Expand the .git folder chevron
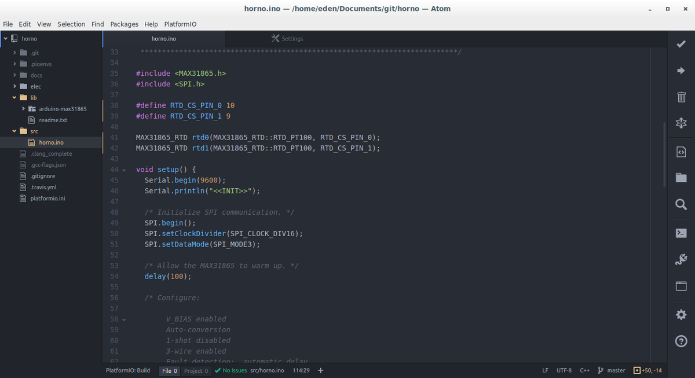 (14, 53)
